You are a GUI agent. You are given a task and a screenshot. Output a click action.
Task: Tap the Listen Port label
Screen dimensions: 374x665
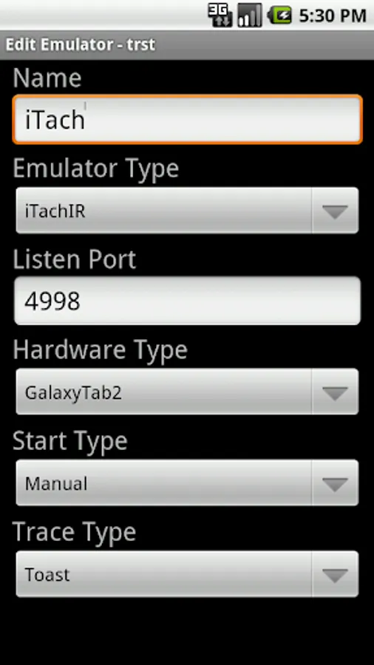[74, 259]
